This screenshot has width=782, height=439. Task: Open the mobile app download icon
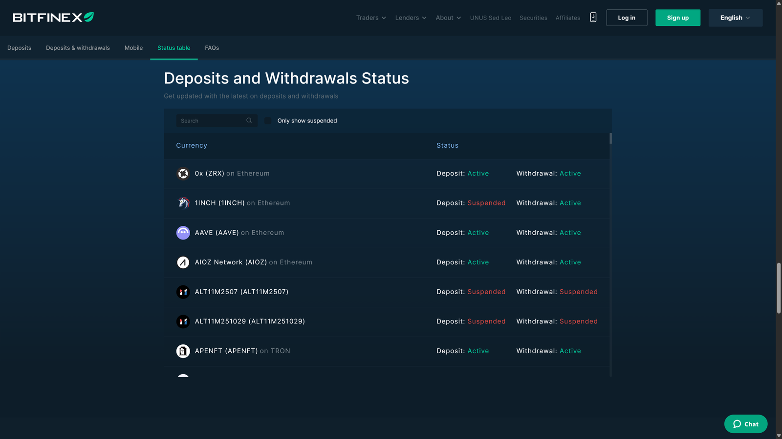[593, 18]
